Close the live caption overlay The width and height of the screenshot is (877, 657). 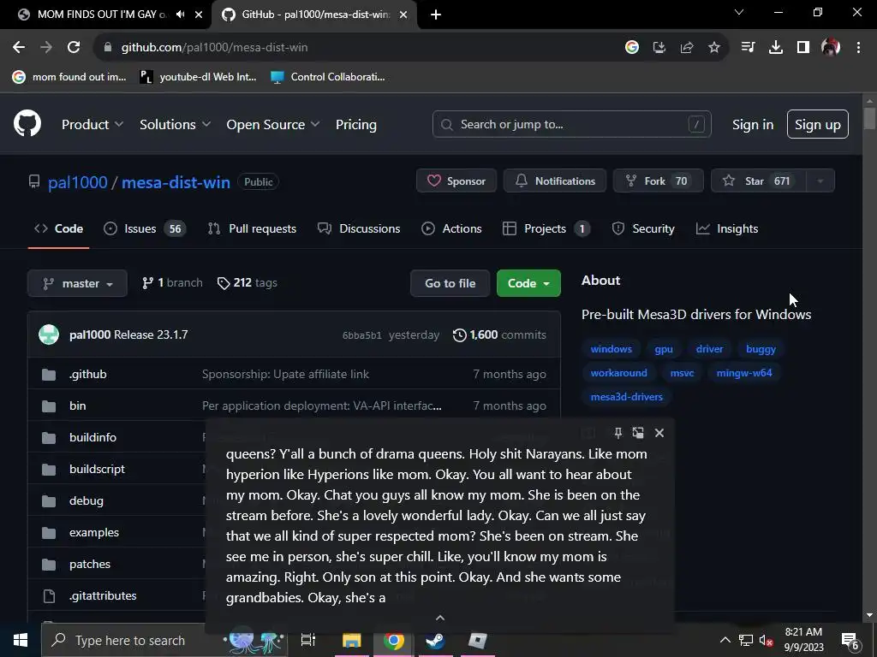pyautogui.click(x=659, y=432)
